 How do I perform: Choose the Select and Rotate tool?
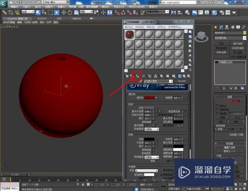click(x=70, y=12)
